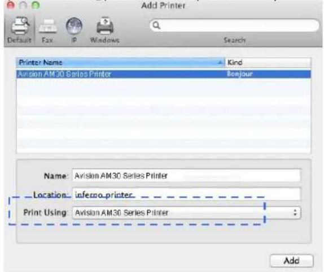Click the Bonjour kind cell
324x272 pixels.
click(x=240, y=74)
